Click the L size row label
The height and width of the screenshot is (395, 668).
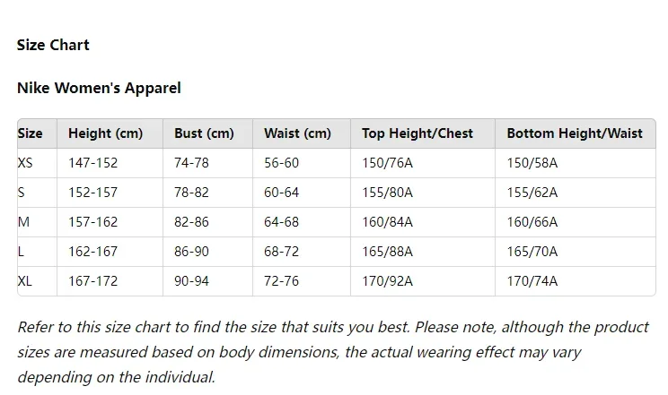coord(21,252)
